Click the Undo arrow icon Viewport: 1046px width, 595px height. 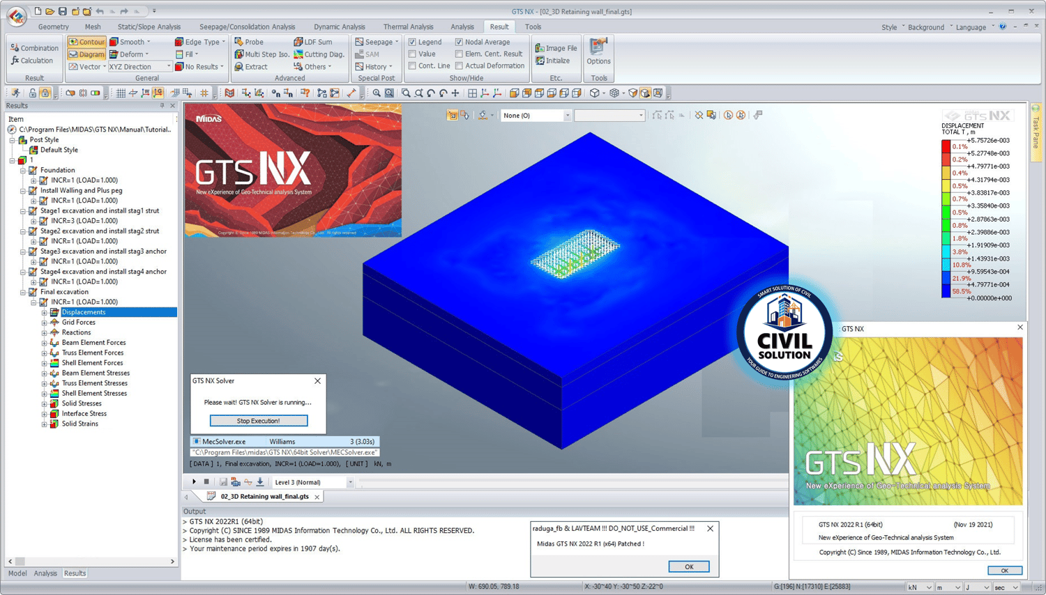pos(100,11)
